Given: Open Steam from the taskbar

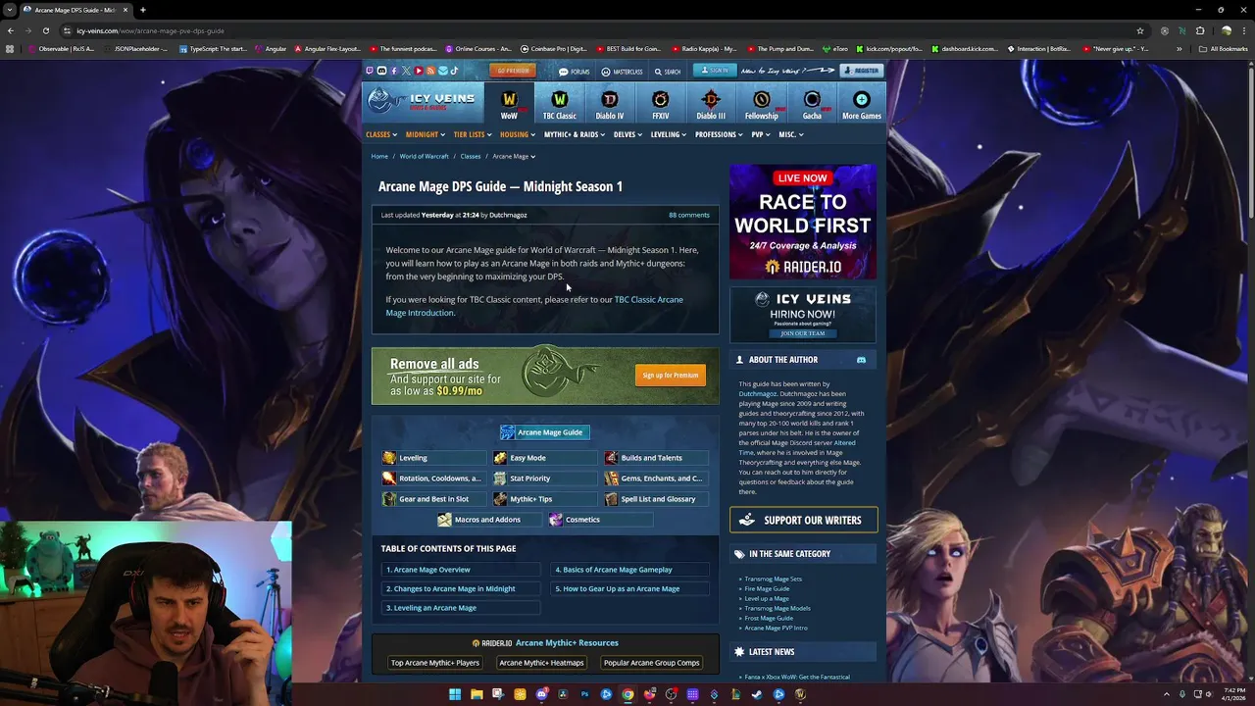Looking at the screenshot, I should 757,694.
